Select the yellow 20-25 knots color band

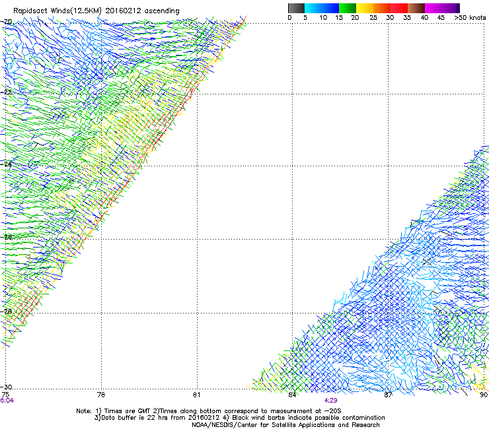pos(365,8)
